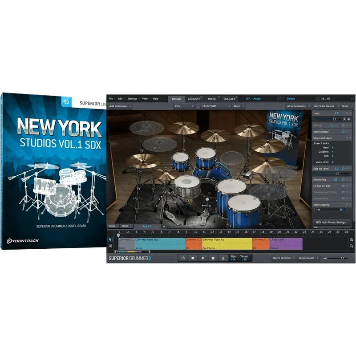This screenshot has width=356, height=356.
Task: Select the purple Chorus block
Action: click(x=286, y=244)
